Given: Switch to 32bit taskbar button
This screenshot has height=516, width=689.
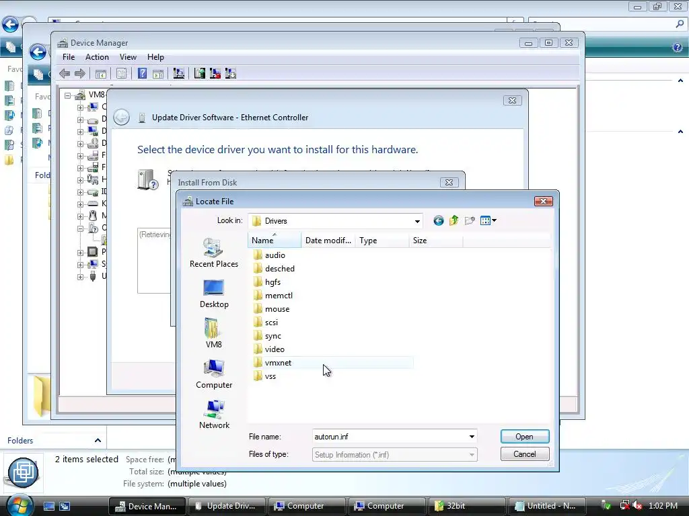Looking at the screenshot, I should click(466, 506).
